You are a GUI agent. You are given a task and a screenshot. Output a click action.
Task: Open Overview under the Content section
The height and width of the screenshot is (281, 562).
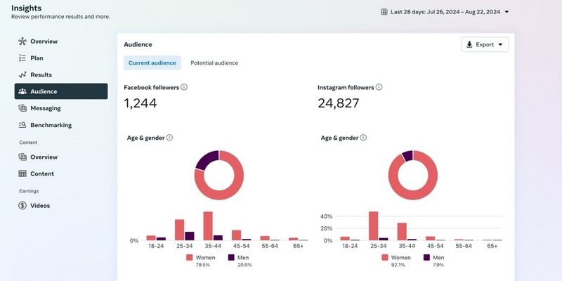[x=44, y=157]
